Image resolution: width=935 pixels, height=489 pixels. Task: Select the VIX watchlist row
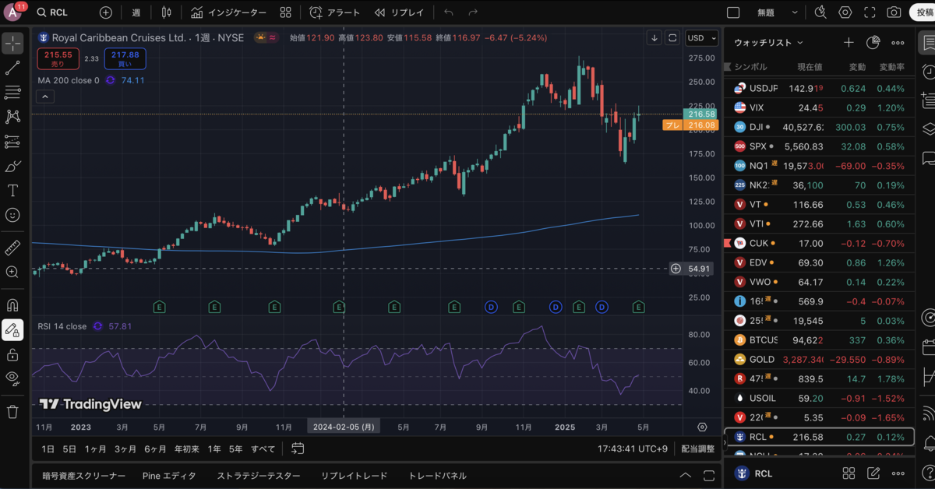(x=820, y=107)
